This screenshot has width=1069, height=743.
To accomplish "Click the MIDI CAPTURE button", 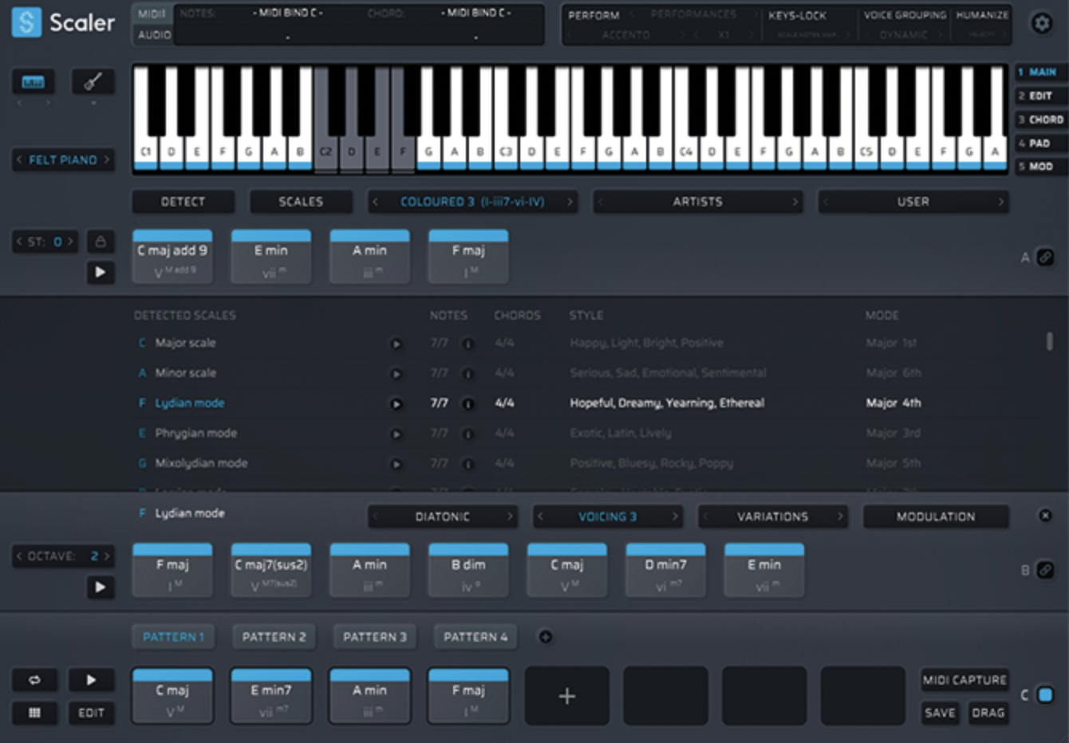I will (x=964, y=680).
